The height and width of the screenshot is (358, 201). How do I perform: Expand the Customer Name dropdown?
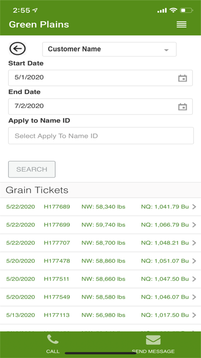pyautogui.click(x=109, y=49)
